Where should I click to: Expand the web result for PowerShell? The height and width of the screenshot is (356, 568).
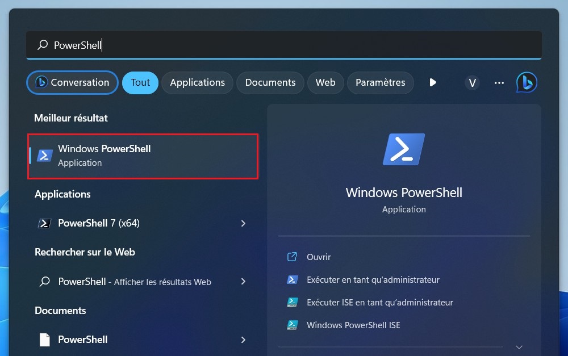coord(244,282)
